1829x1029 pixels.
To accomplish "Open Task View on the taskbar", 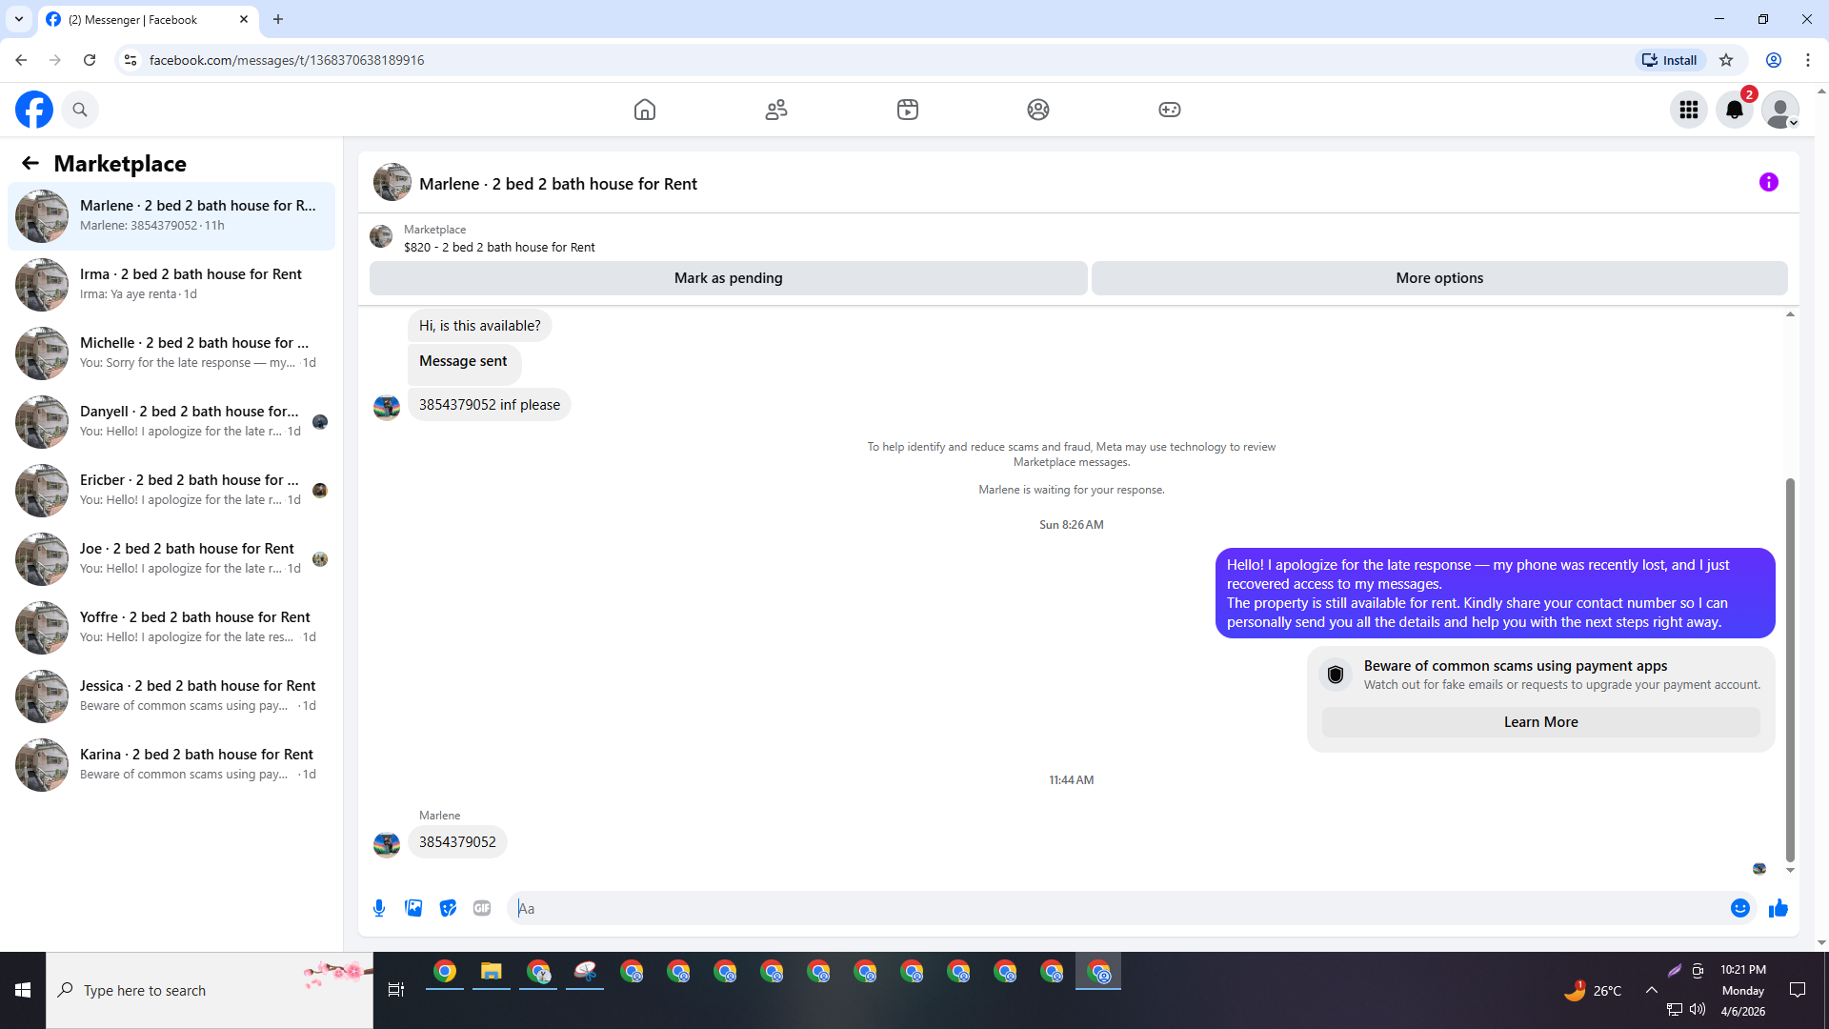I will coord(396,991).
